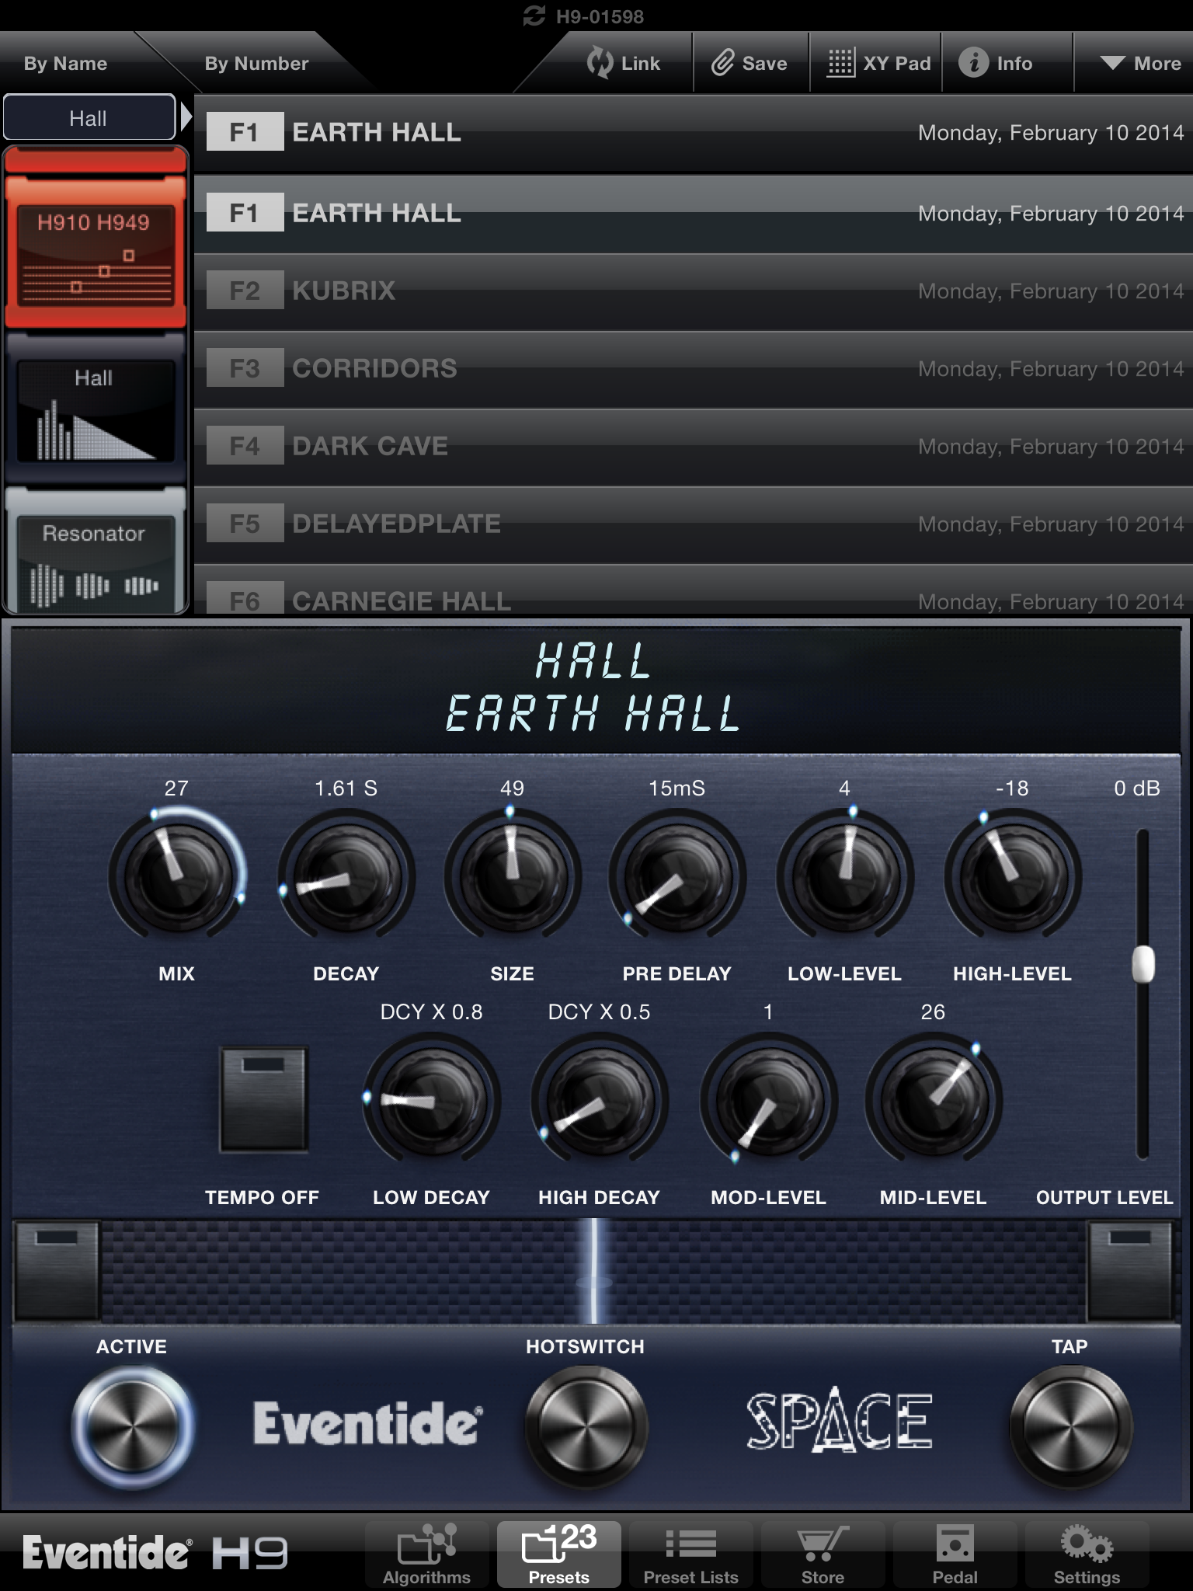1193x1591 pixels.
Task: Open the Pedal tab
Action: pos(955,1554)
